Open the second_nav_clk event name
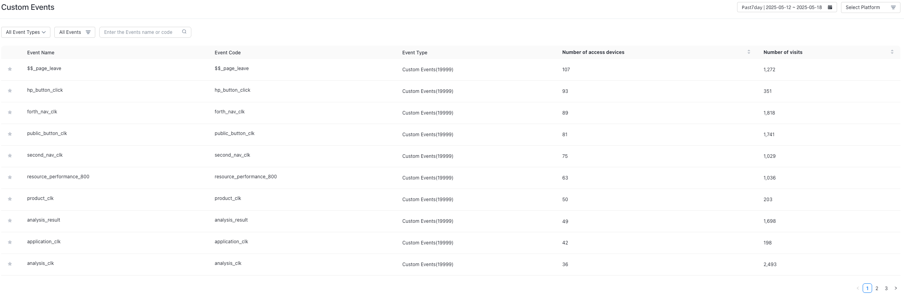The width and height of the screenshot is (904, 296). coord(45,155)
